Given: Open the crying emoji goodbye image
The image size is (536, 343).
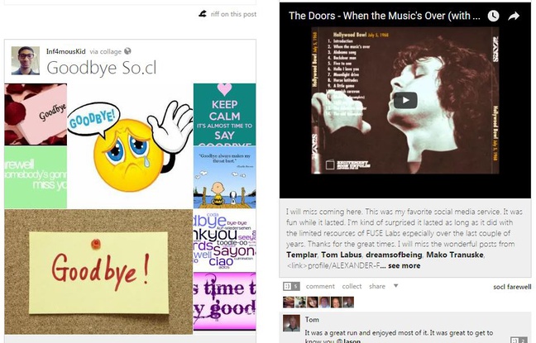Looking at the screenshot, I should tap(130, 146).
